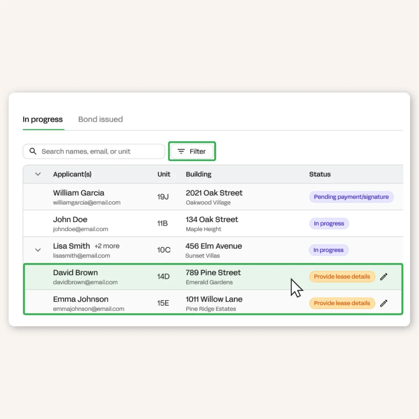Click Lisa Smith's In progress status badge
The image size is (419, 419).
pyautogui.click(x=328, y=250)
